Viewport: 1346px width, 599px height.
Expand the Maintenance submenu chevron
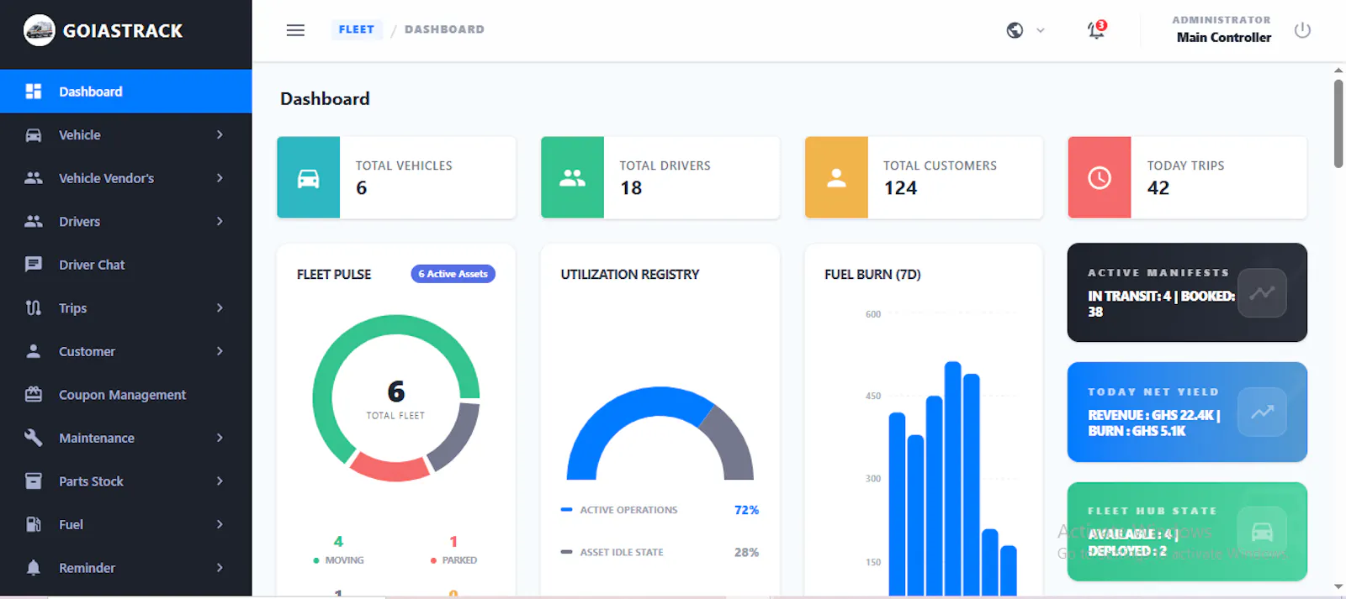[220, 438]
